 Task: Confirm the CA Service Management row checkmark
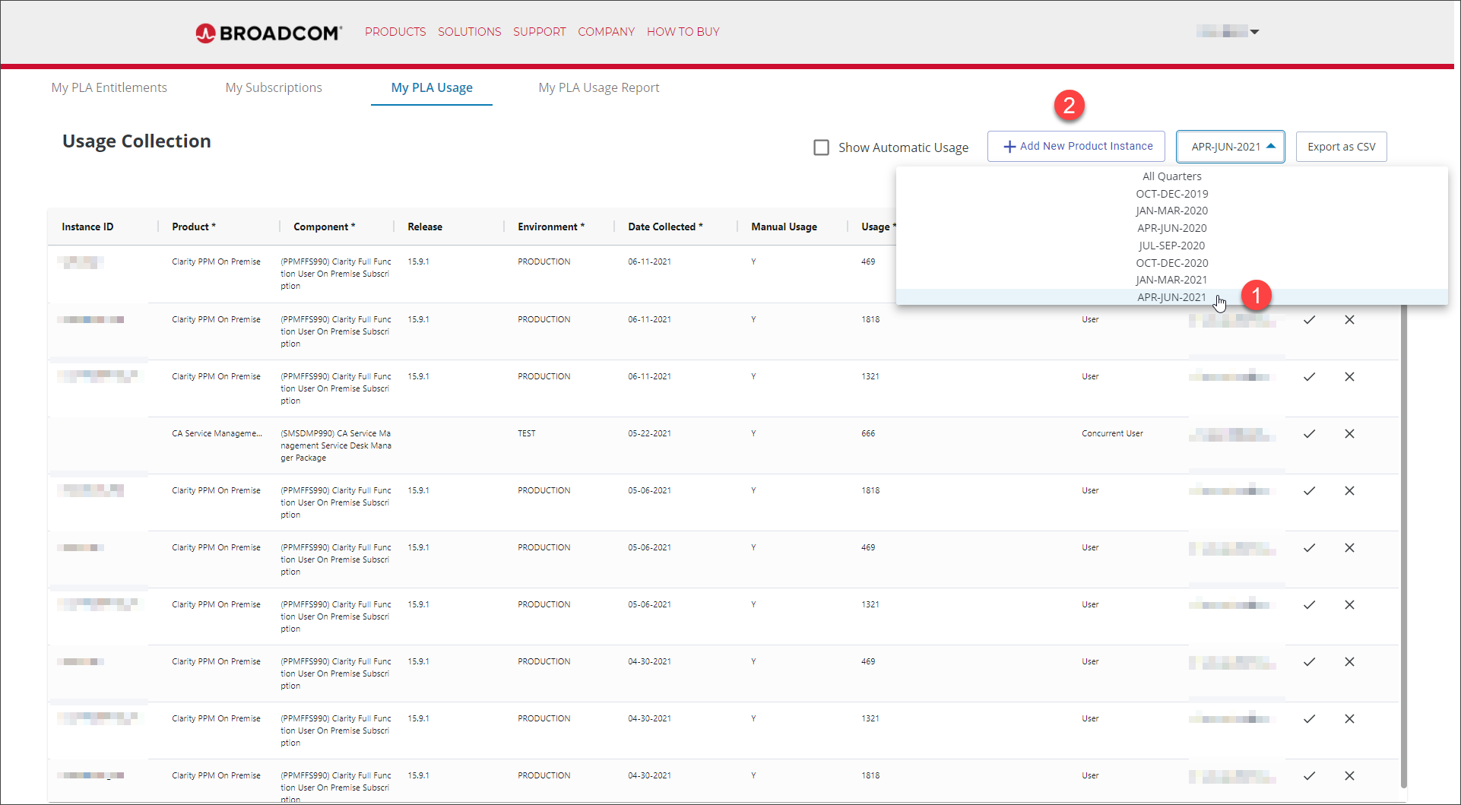click(1309, 434)
